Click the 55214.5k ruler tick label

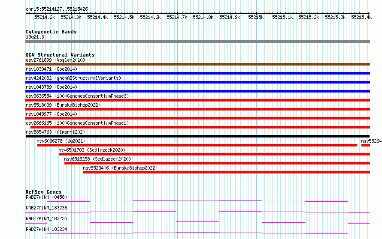pos(124,17)
